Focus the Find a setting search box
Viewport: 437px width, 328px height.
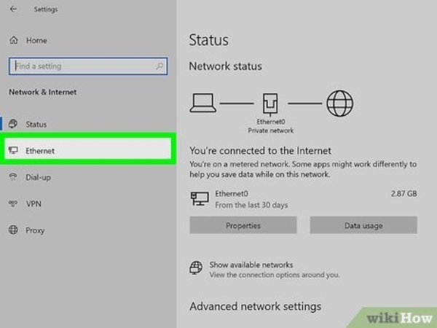pos(80,66)
